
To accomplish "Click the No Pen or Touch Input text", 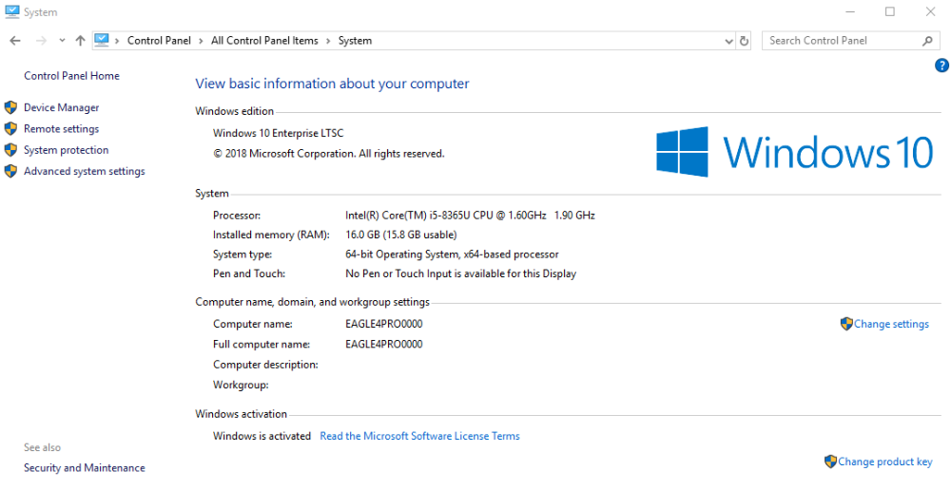I will pos(460,273).
